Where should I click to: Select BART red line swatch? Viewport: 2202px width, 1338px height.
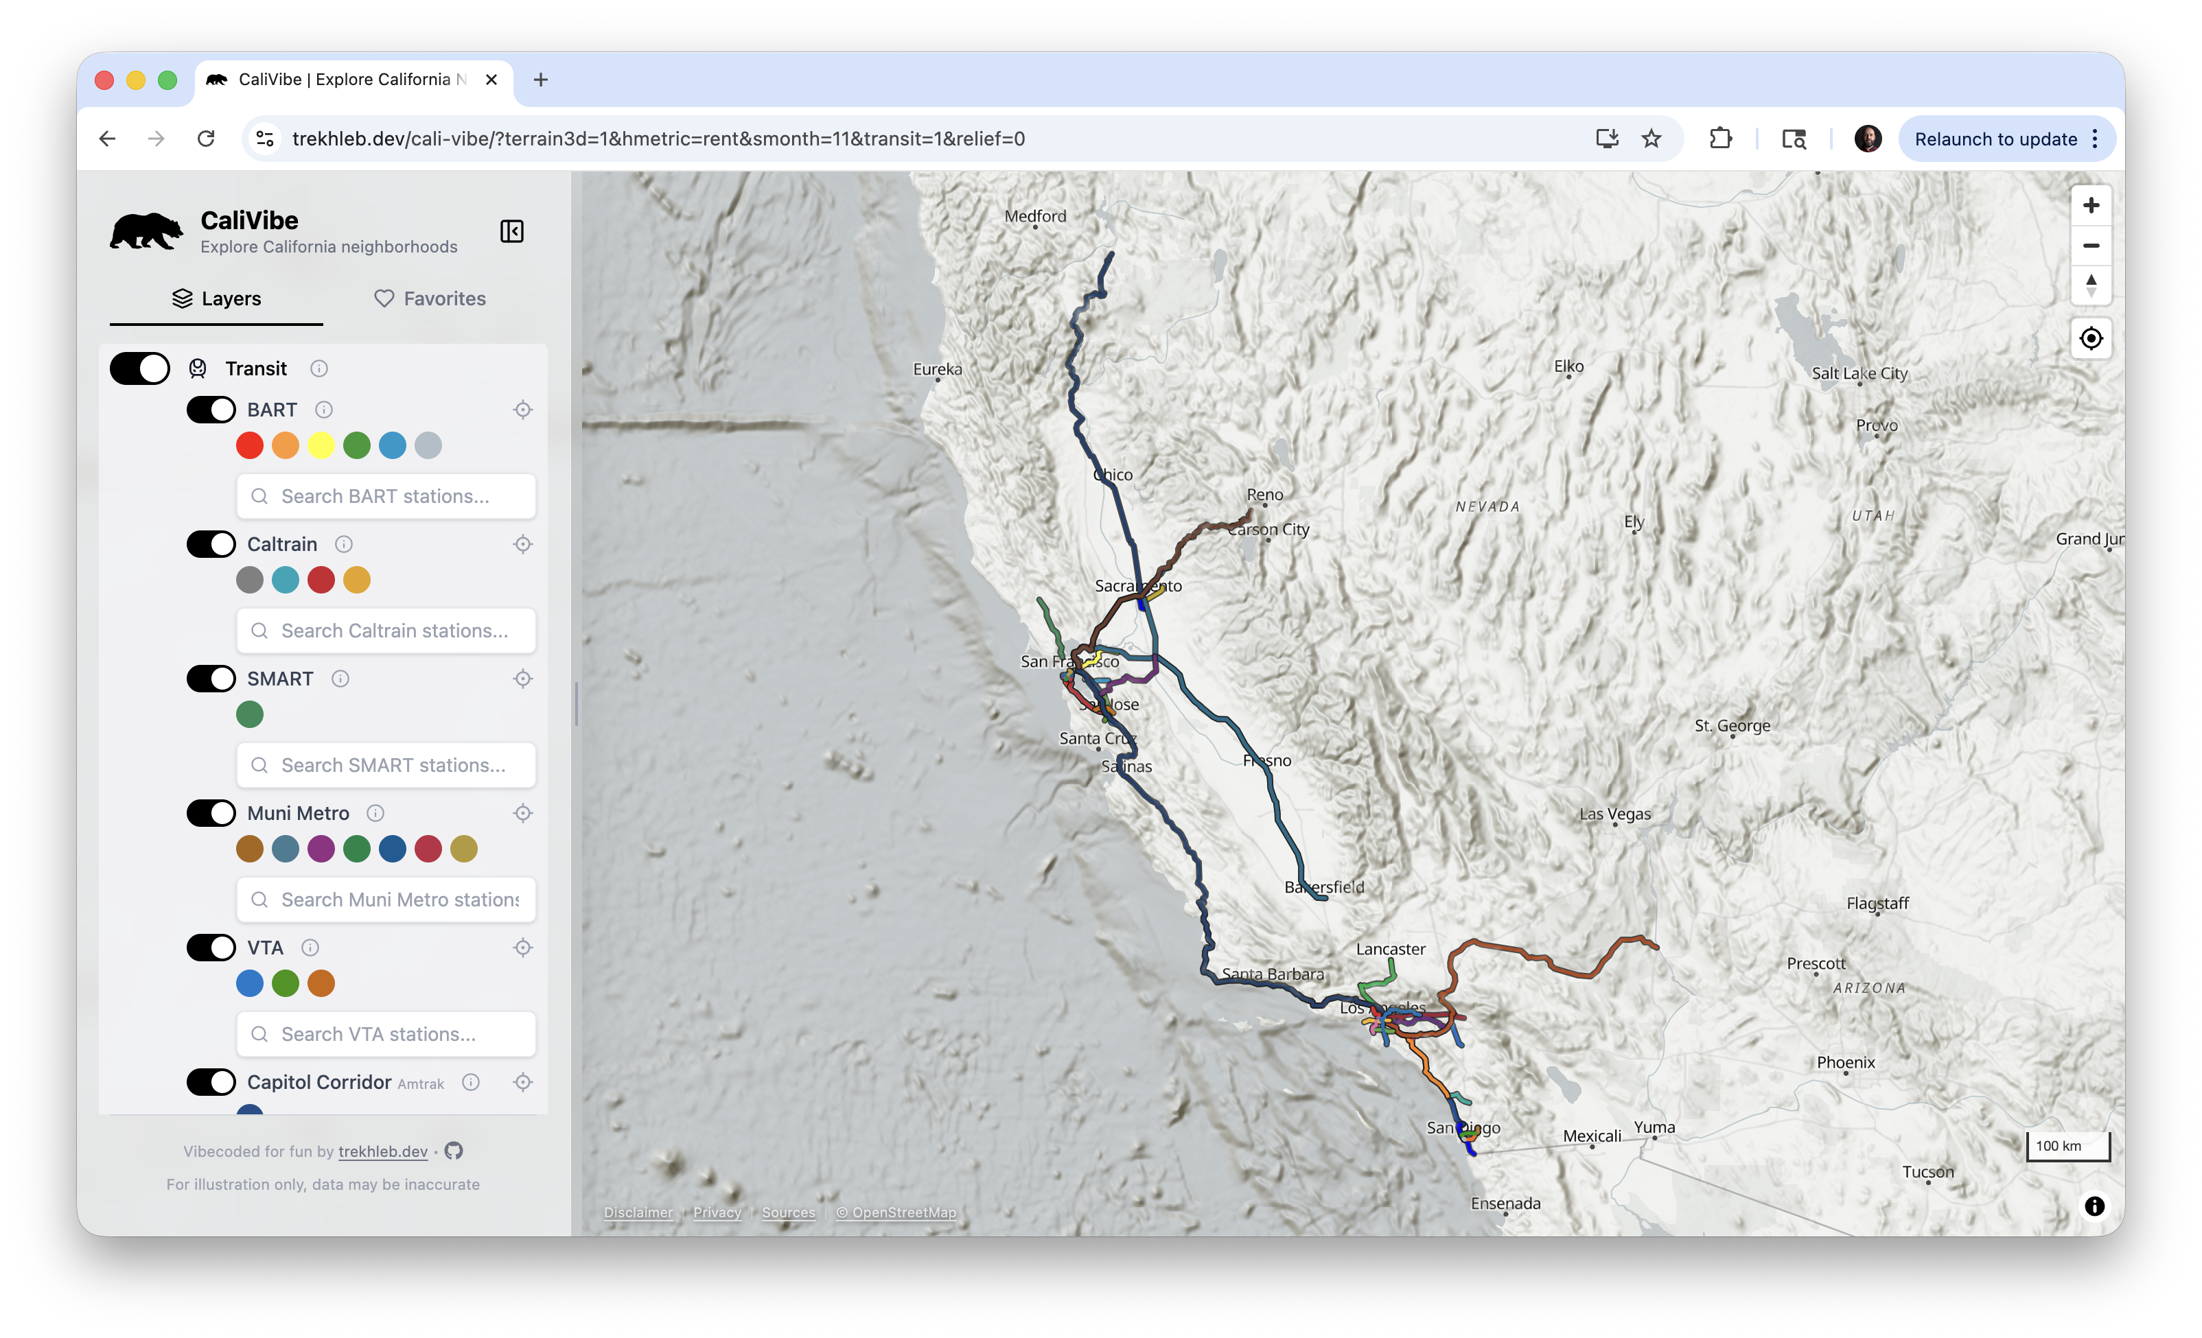[251, 446]
